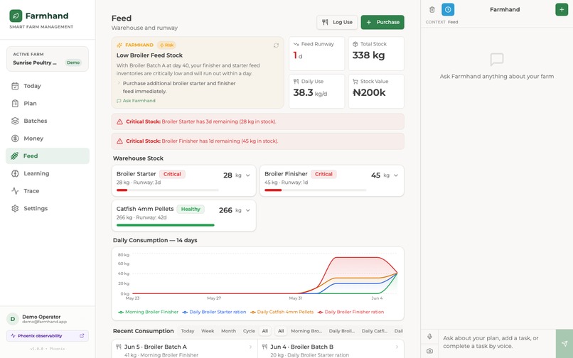Click the Critical badge on Broiler Finisher

pyautogui.click(x=323, y=174)
